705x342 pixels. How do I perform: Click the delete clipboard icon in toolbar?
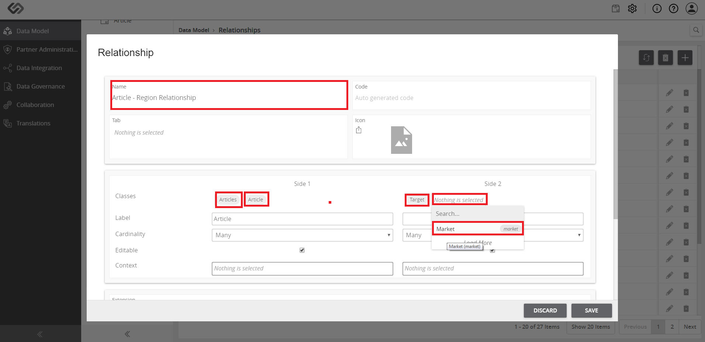[x=666, y=58]
